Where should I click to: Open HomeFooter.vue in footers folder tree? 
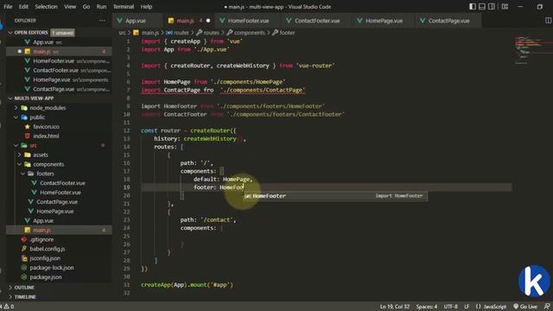click(x=60, y=193)
